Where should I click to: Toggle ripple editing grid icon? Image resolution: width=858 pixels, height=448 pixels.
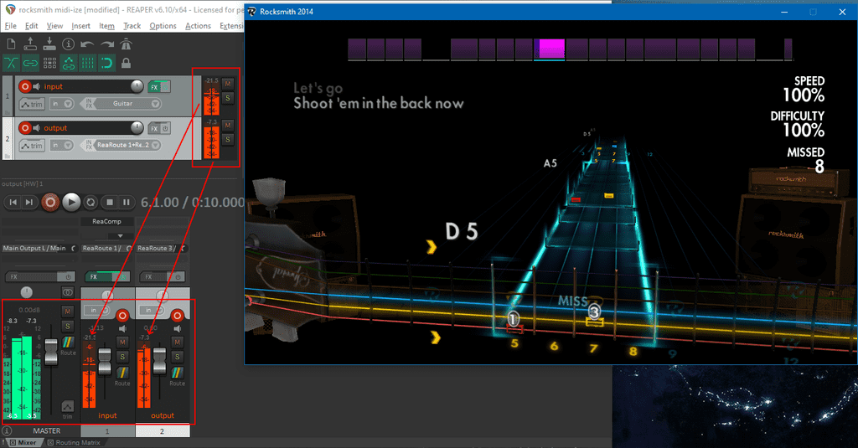[49, 63]
